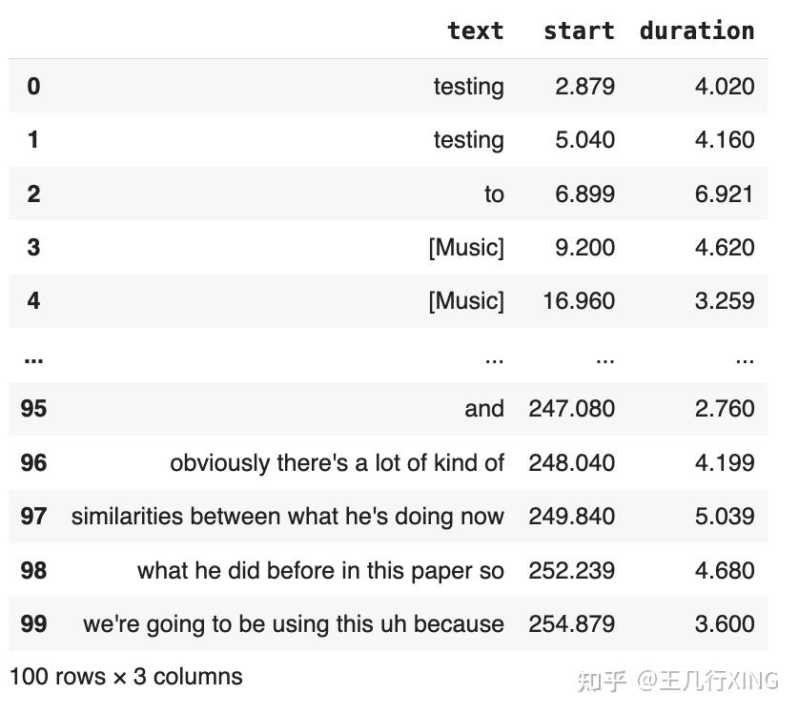Click 'we're going to be using this uh because'
Image resolution: width=799 pixels, height=713 pixels.
pyautogui.click(x=294, y=623)
